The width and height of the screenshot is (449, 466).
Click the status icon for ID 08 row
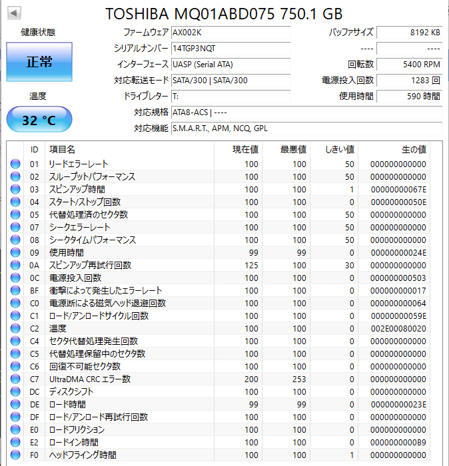click(15, 240)
